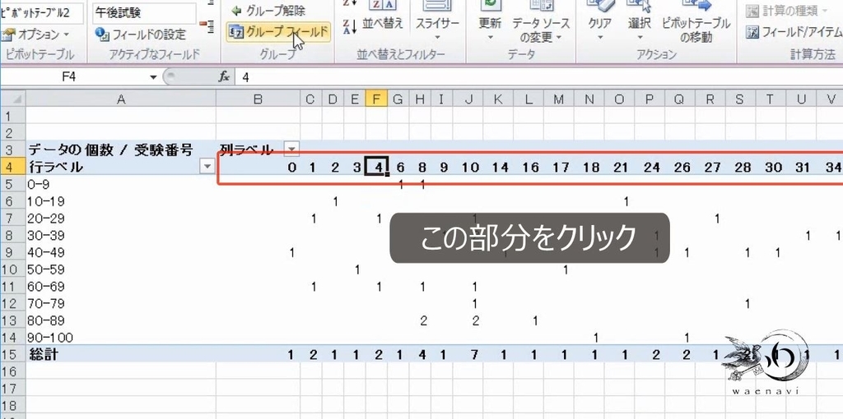
Task: Click column label 0 in row 4
Action: [x=291, y=168]
